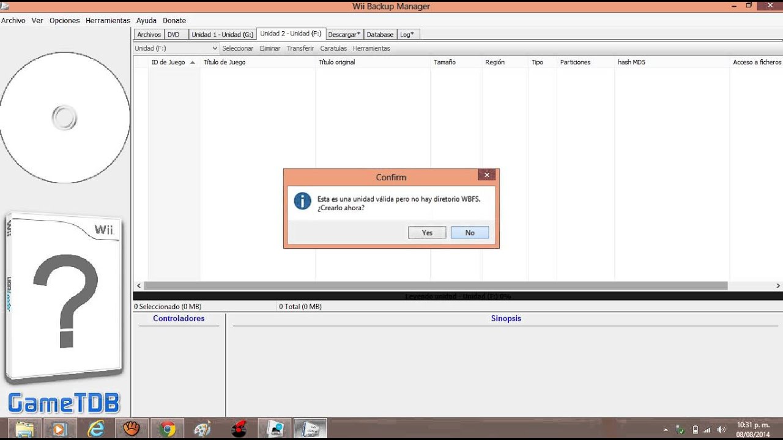Close the Confirm dialog with X

487,175
